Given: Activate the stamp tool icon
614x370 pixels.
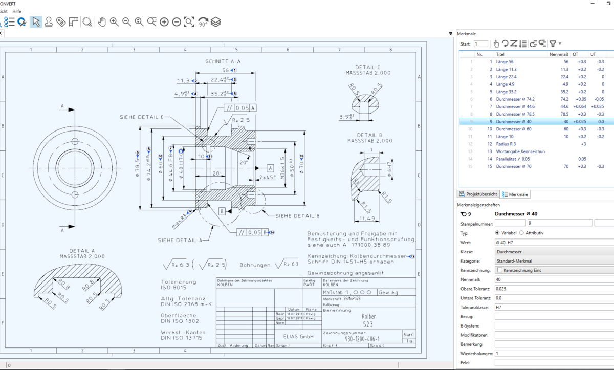Looking at the screenshot, I should 49,22.
